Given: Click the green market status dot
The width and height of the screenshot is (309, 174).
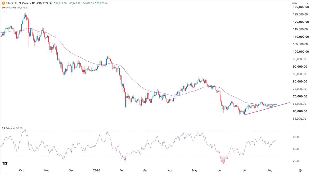Looking at the screenshot, I should (51, 3).
